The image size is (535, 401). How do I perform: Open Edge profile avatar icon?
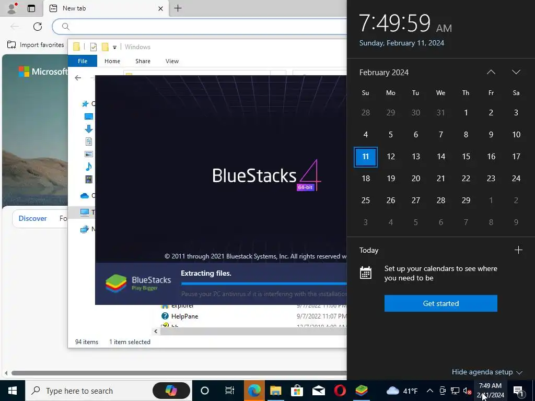click(12, 8)
